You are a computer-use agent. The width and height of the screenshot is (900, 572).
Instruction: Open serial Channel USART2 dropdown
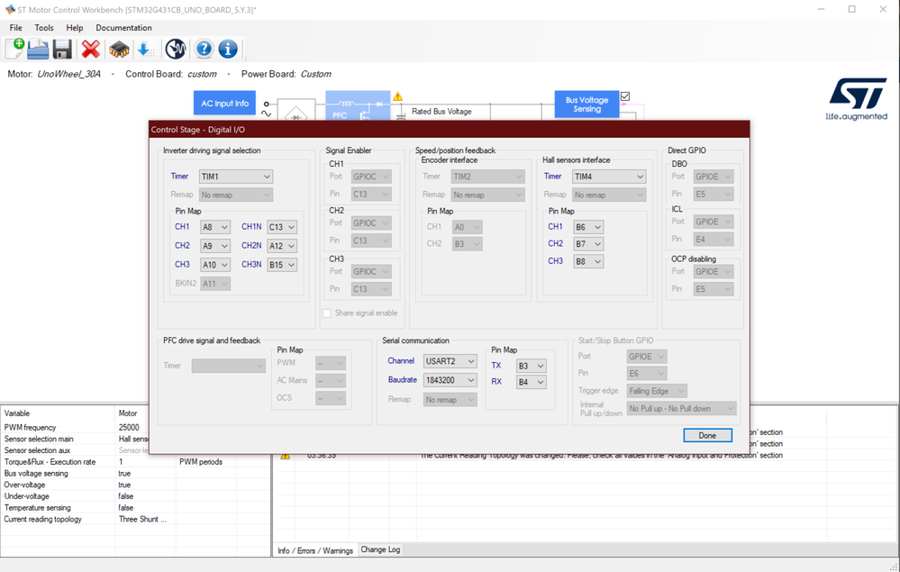point(450,361)
